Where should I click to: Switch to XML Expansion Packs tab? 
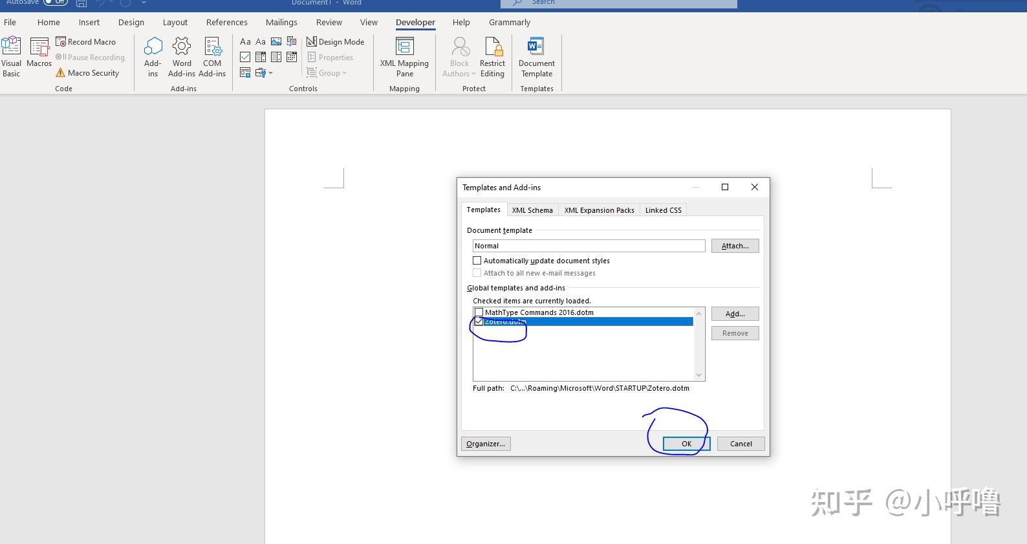(x=599, y=210)
